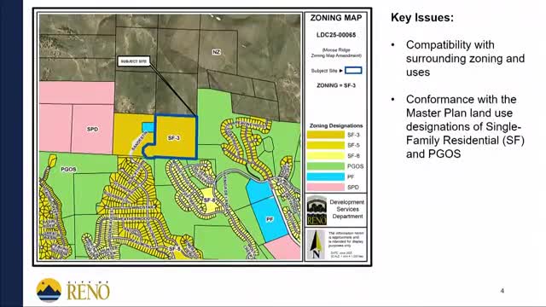The height and width of the screenshot is (307, 546).
Task: Click the Conformance with the Master Plan bullet
Action: [x=465, y=126]
